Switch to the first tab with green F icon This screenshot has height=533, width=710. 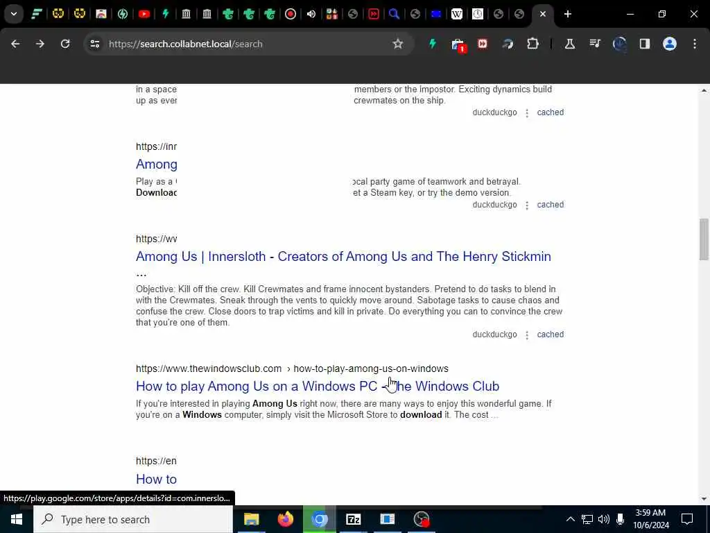(37, 14)
